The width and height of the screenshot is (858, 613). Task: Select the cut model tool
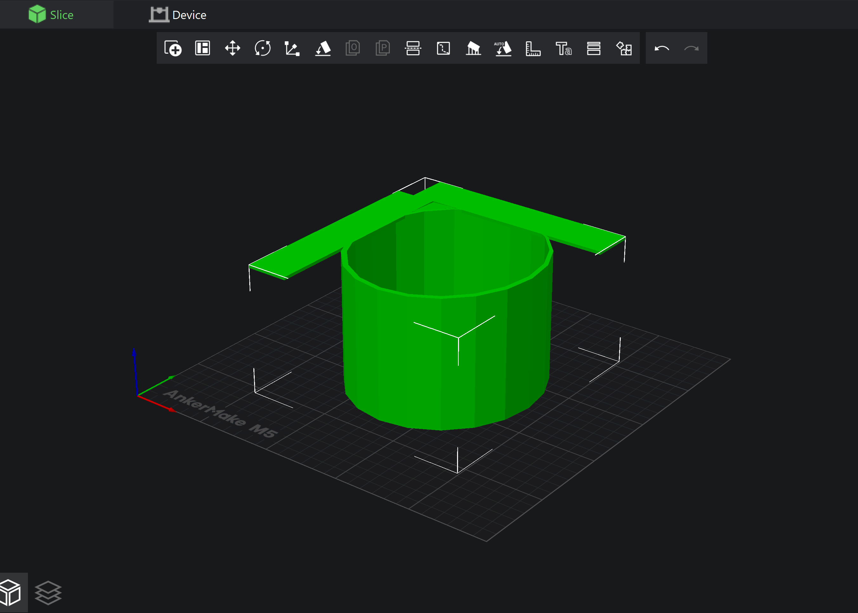[413, 48]
